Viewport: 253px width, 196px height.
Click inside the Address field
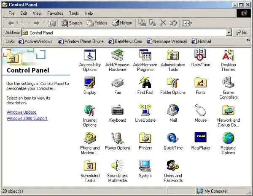pos(126,33)
